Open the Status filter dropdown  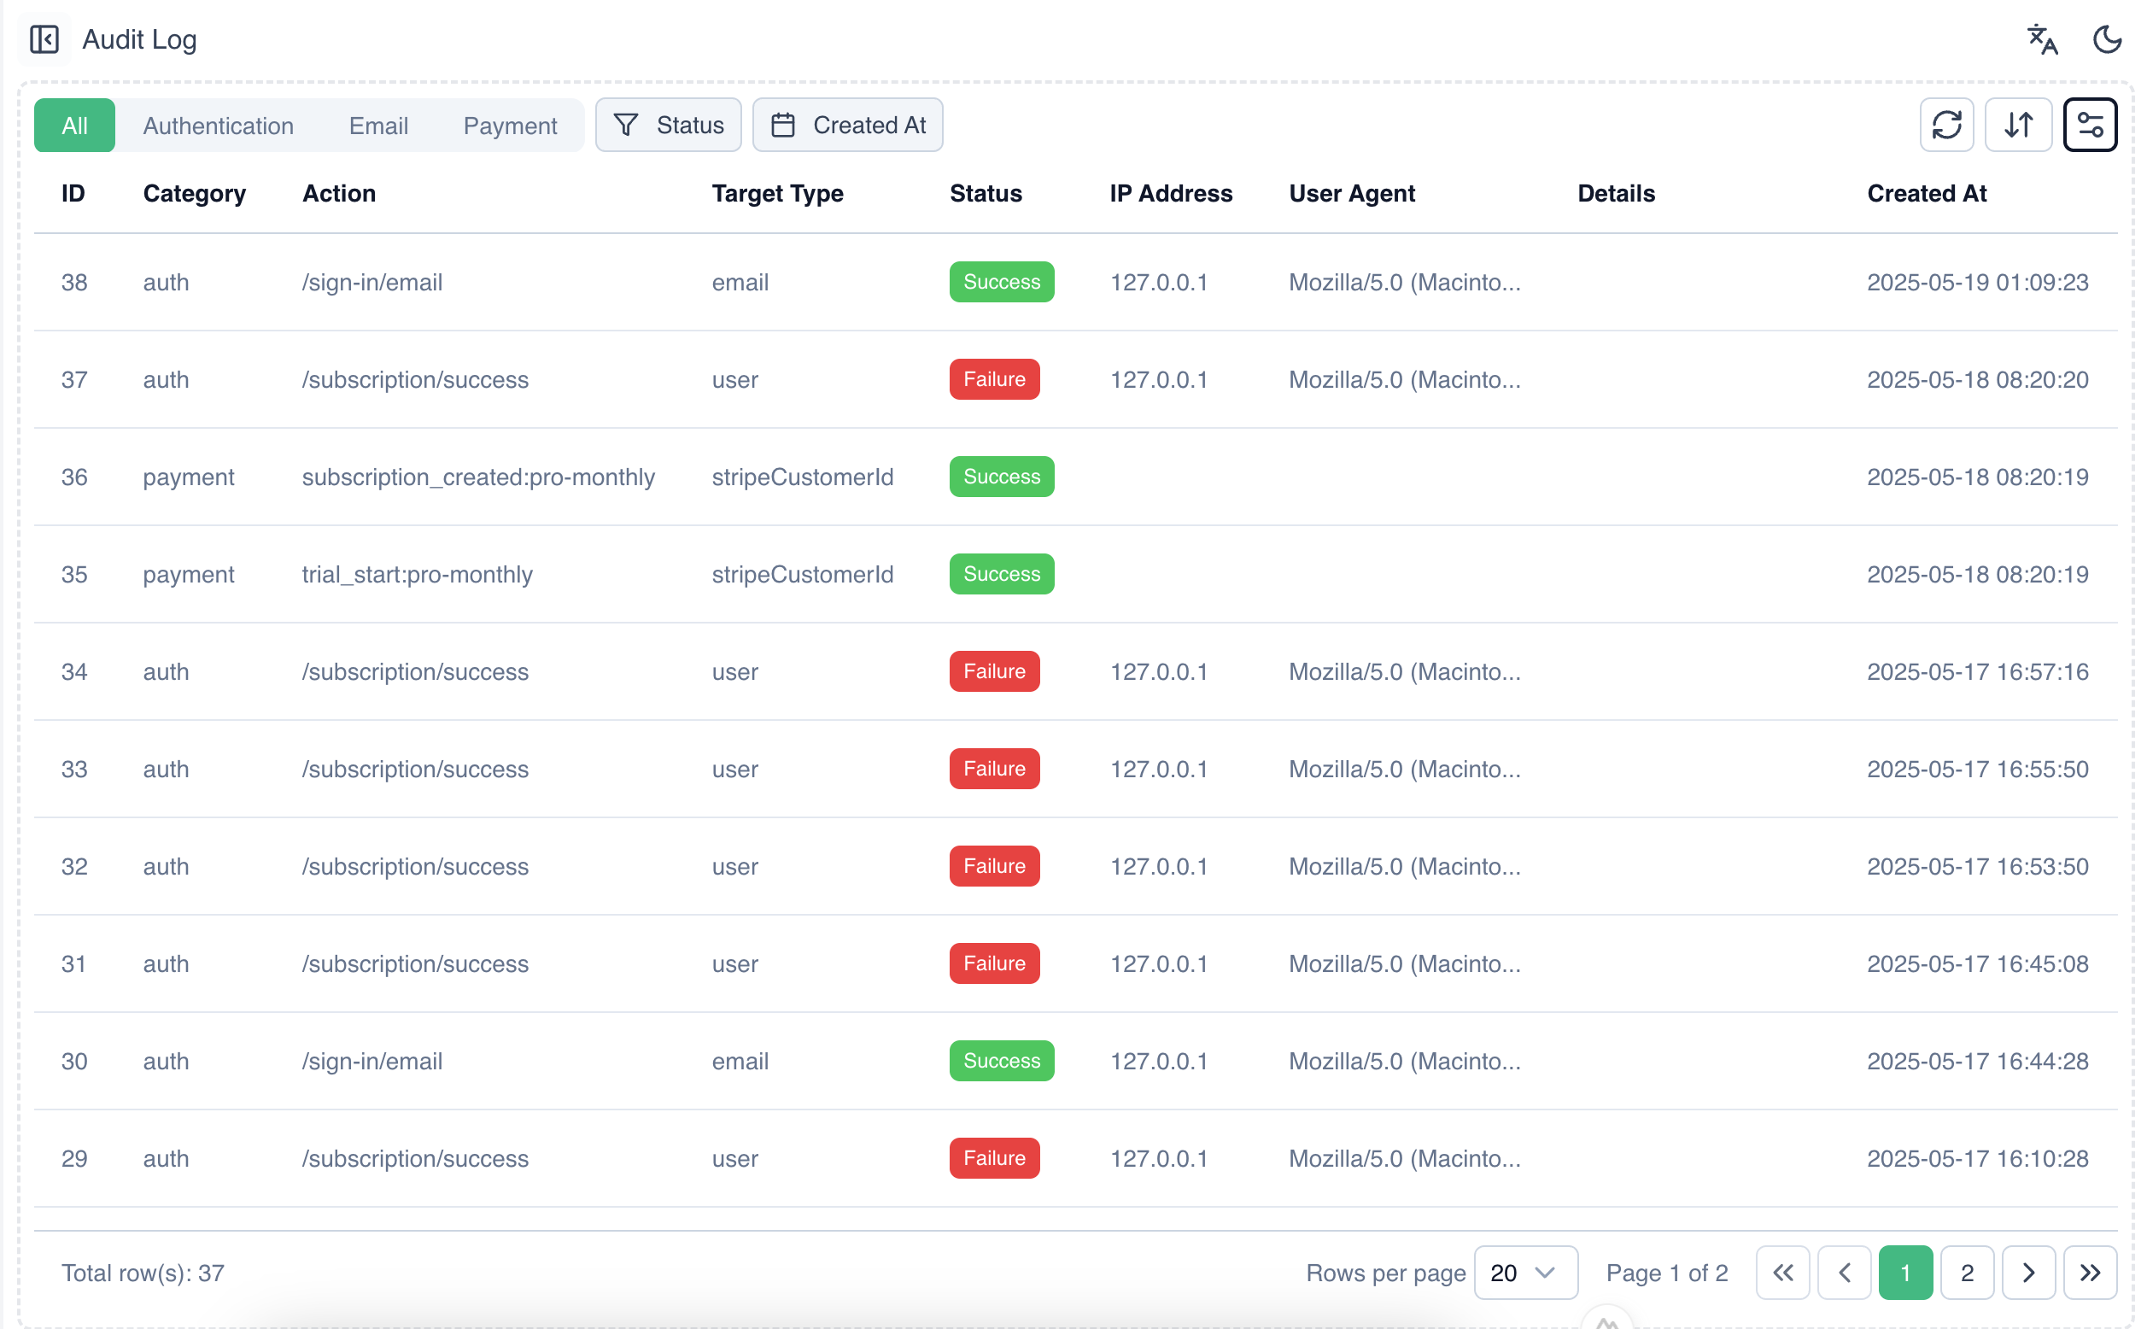(x=668, y=125)
